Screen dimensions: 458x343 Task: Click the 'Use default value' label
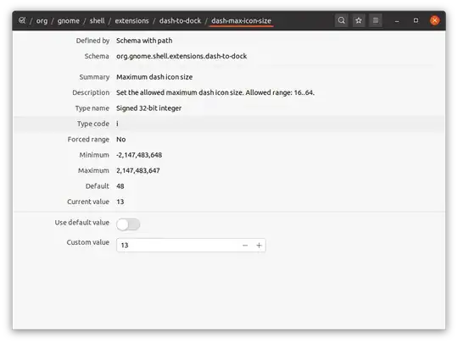(81, 223)
